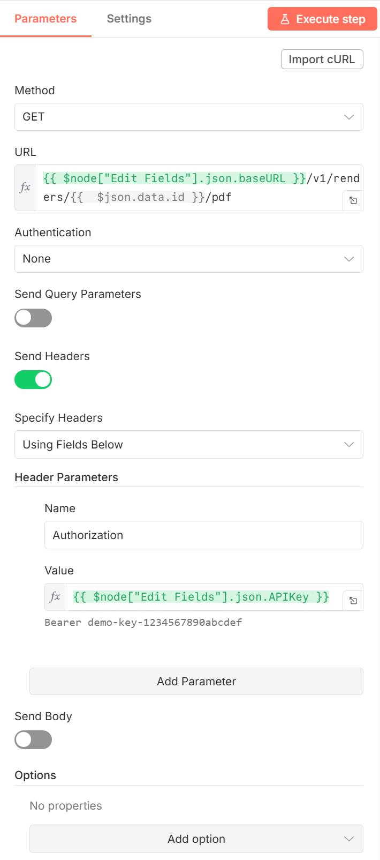Select the Parameters tab
Screen dimensions: 380x860
coord(45,19)
